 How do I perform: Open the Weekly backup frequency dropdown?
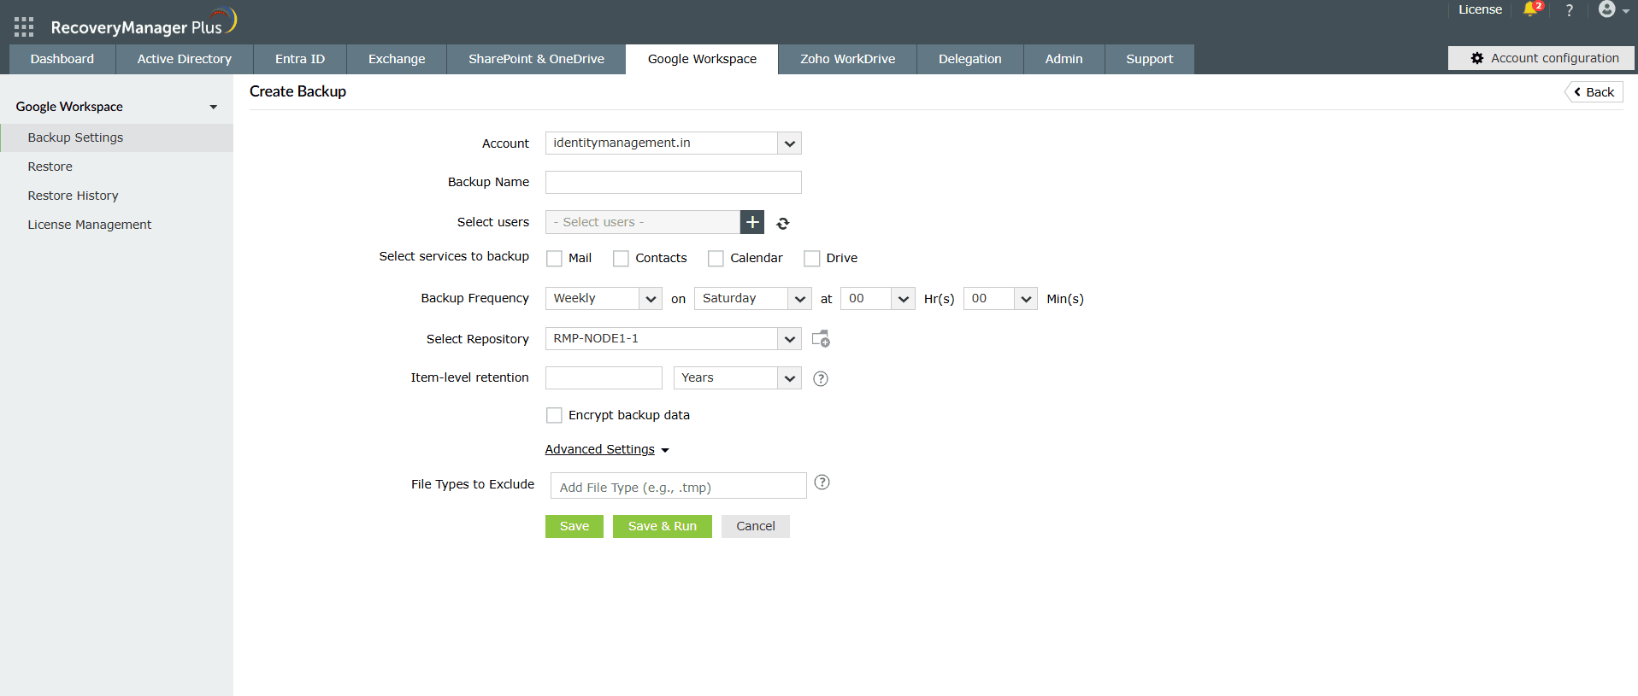[x=604, y=299]
